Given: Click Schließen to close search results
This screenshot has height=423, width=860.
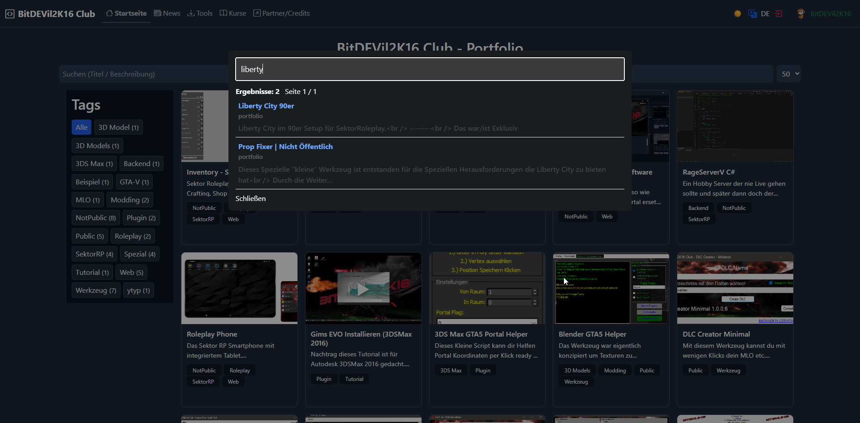Looking at the screenshot, I should click(250, 199).
